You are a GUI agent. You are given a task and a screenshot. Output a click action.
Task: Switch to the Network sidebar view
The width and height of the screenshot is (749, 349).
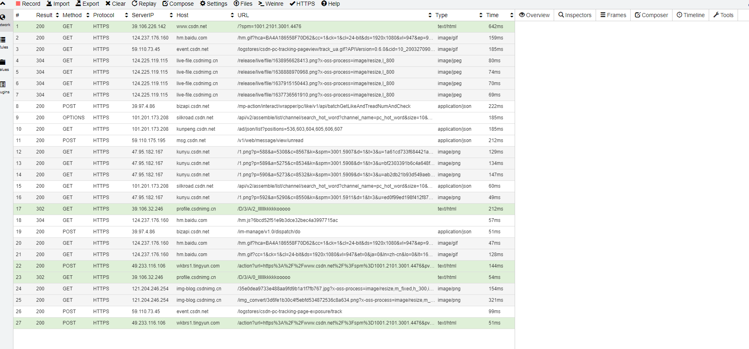tap(4, 20)
